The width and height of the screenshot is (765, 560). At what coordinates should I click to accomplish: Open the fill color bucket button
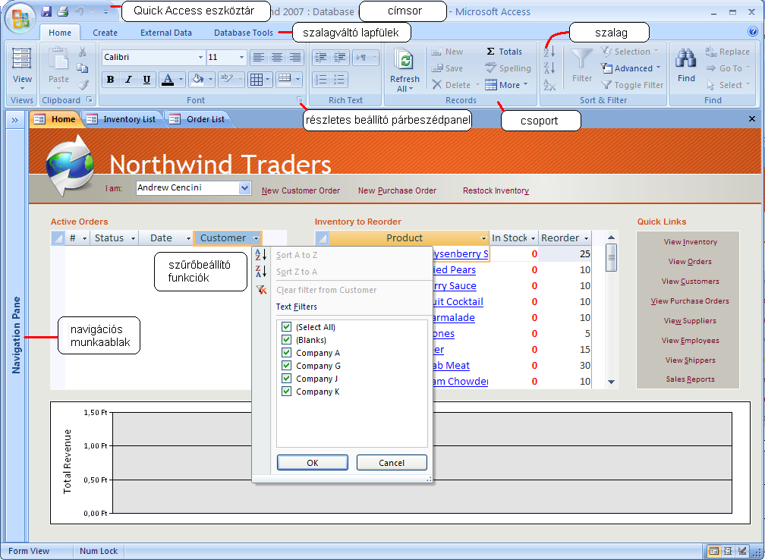click(197, 79)
